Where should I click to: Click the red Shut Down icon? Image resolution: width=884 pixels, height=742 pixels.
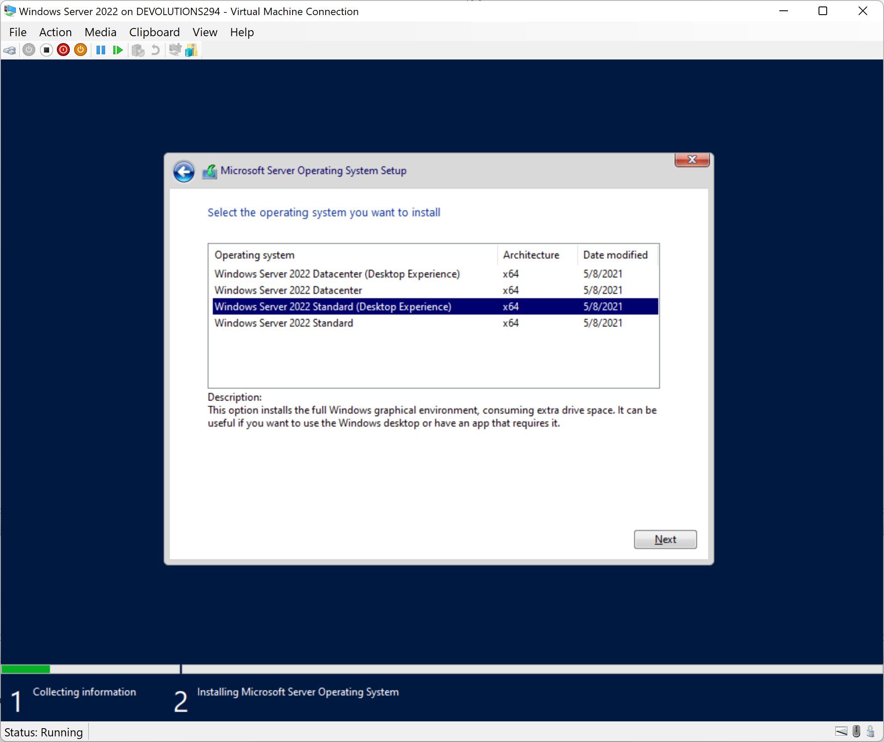click(x=63, y=50)
